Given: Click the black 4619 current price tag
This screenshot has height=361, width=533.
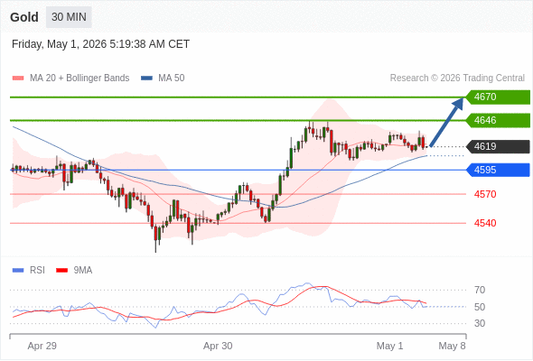Looking at the screenshot, I should 498,147.
